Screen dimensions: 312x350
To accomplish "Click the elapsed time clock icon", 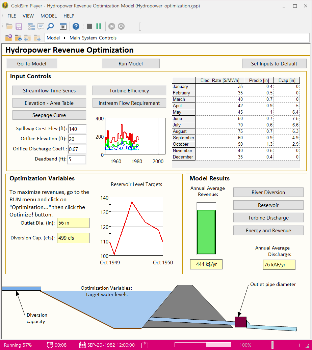I will pyautogui.click(x=50, y=345).
